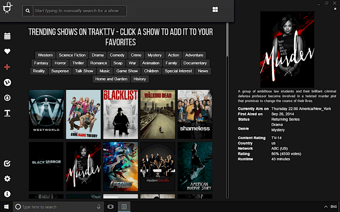This screenshot has width=340, height=212.
Task: Choose the Talk Show genre
Action: pos(84,71)
